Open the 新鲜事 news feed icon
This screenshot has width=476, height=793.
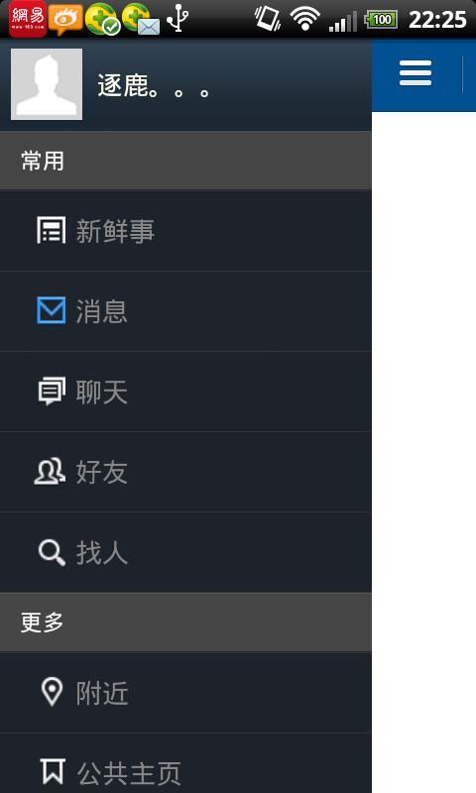click(52, 230)
